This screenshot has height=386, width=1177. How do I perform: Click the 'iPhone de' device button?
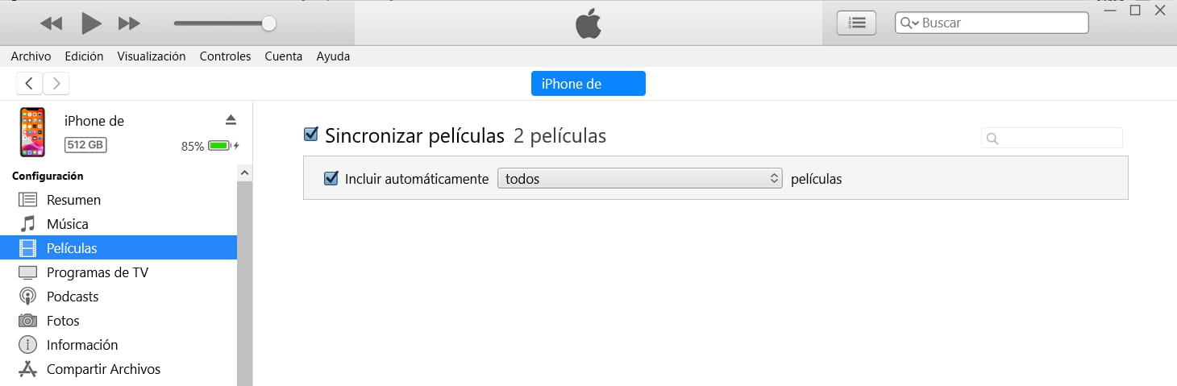(588, 84)
